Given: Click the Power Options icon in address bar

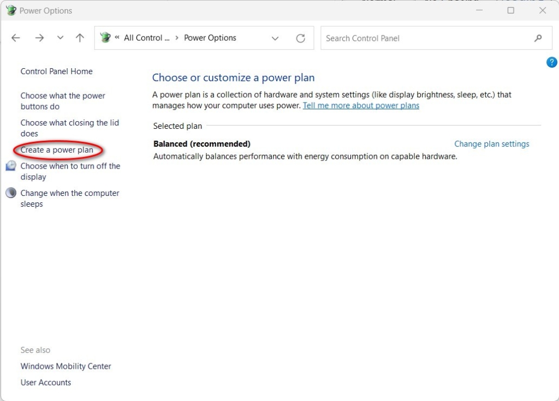Looking at the screenshot, I should click(105, 37).
